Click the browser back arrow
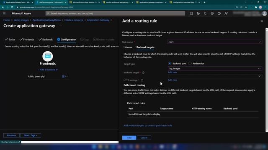 pos(3,7)
